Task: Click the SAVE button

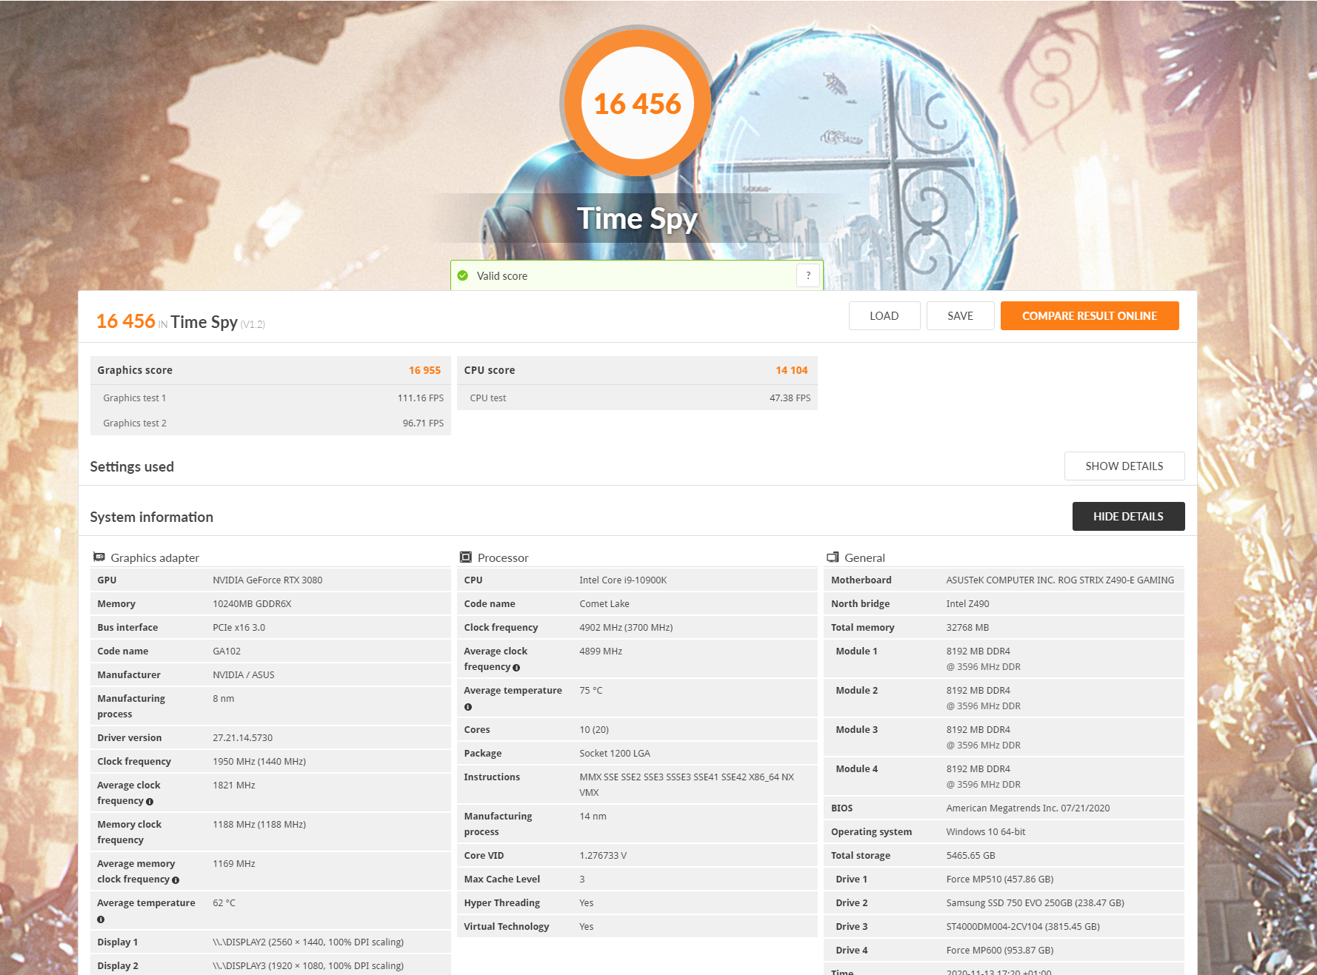Action: click(961, 316)
